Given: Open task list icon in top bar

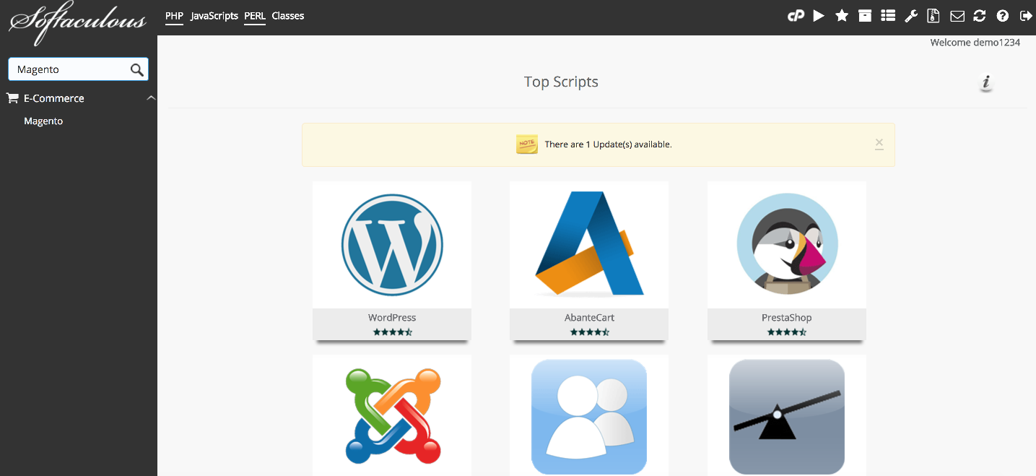Looking at the screenshot, I should pos(888,16).
